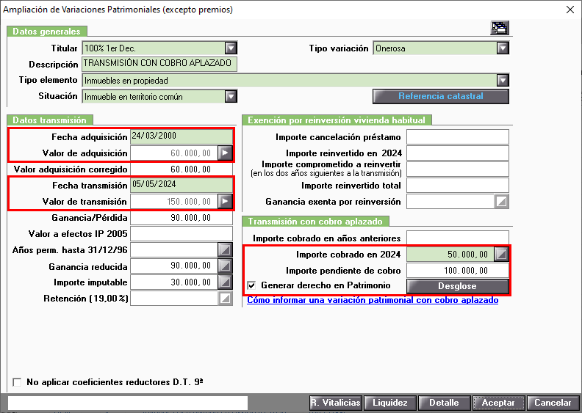The height and width of the screenshot is (413, 582).
Task: Click the Detalle button
Action: 444,403
